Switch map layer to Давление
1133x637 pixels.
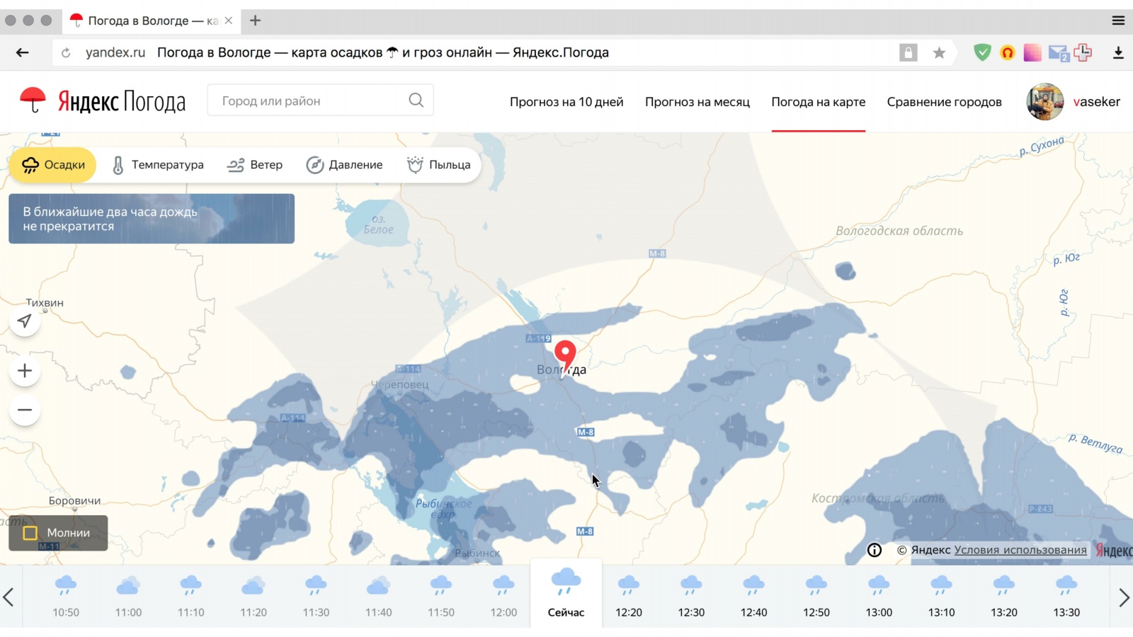click(x=344, y=165)
